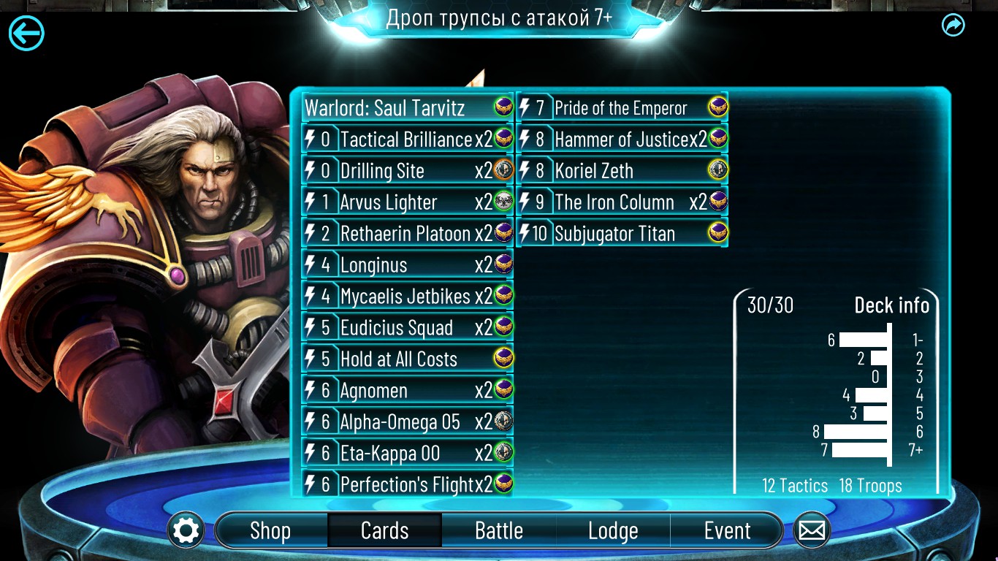Screen dimensions: 998x561
Task: Go to the Lodge tab
Action: (613, 530)
